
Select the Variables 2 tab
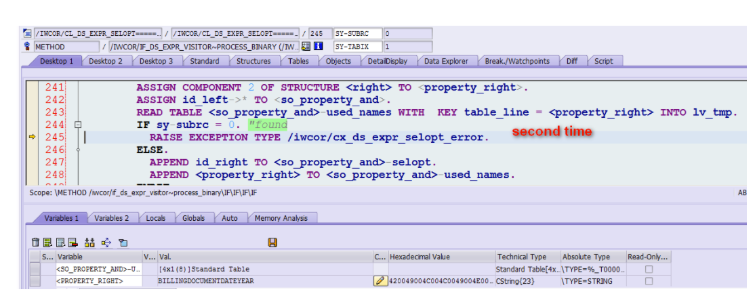(x=111, y=218)
